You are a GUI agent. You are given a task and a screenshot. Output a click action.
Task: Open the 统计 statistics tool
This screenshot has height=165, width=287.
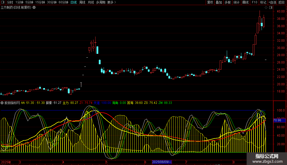(236, 2)
